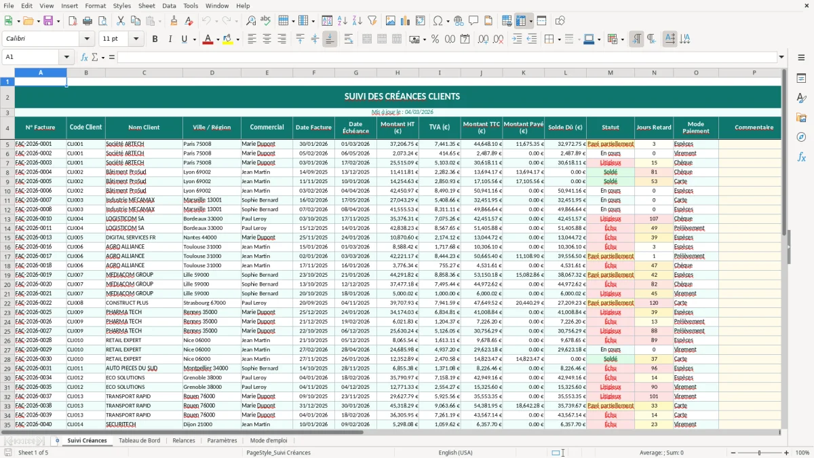The image size is (814, 458).
Task: Open Function Wizard fx icon
Action: point(84,57)
